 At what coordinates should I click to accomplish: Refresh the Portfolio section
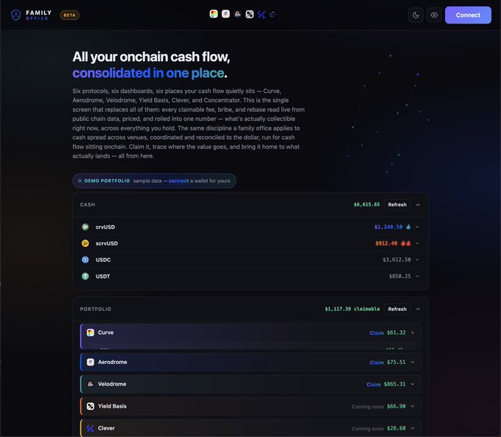[x=397, y=309]
